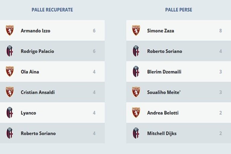Viewport: 231px width, 154px height.
Task: Click Simone Zaza's lost balls value 8
Action: tap(220, 31)
